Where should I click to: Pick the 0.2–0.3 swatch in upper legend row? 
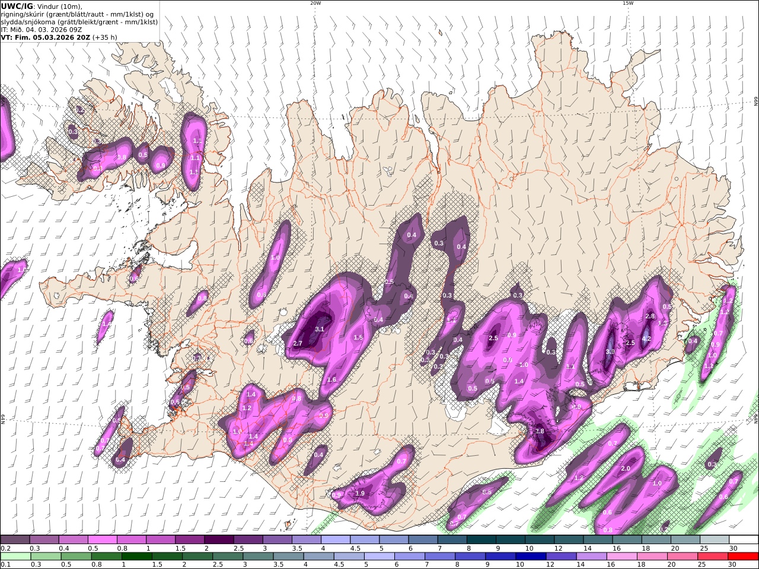[15, 540]
